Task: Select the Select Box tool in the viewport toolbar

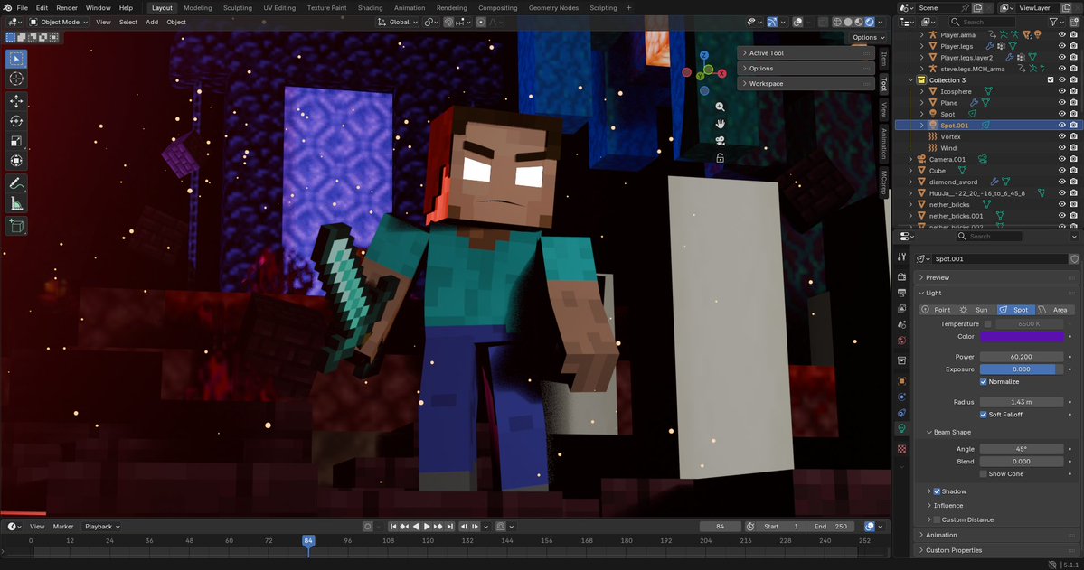Action: 16,59
